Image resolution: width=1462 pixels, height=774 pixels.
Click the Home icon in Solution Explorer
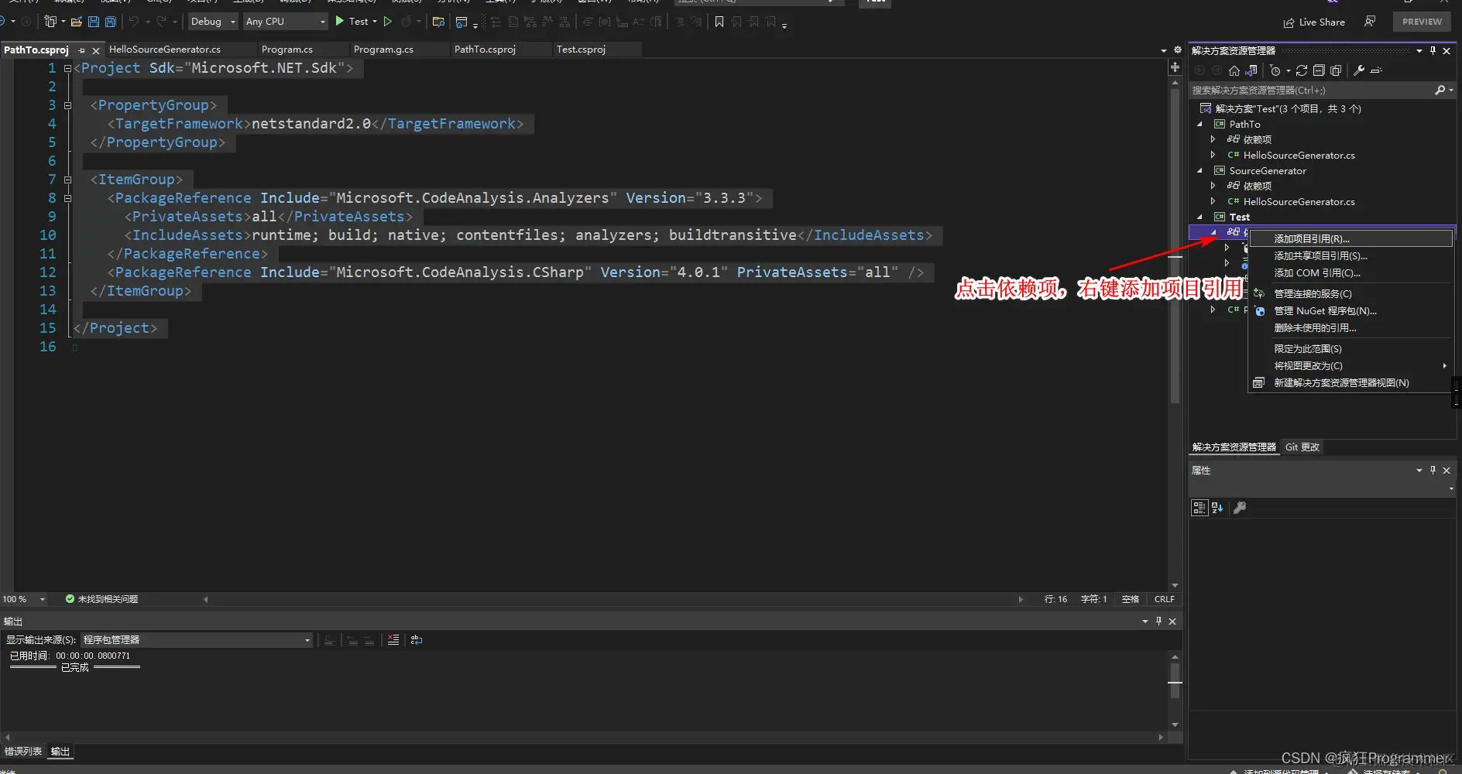(1234, 70)
